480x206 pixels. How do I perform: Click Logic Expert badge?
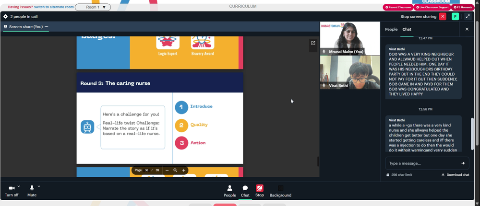click(168, 46)
